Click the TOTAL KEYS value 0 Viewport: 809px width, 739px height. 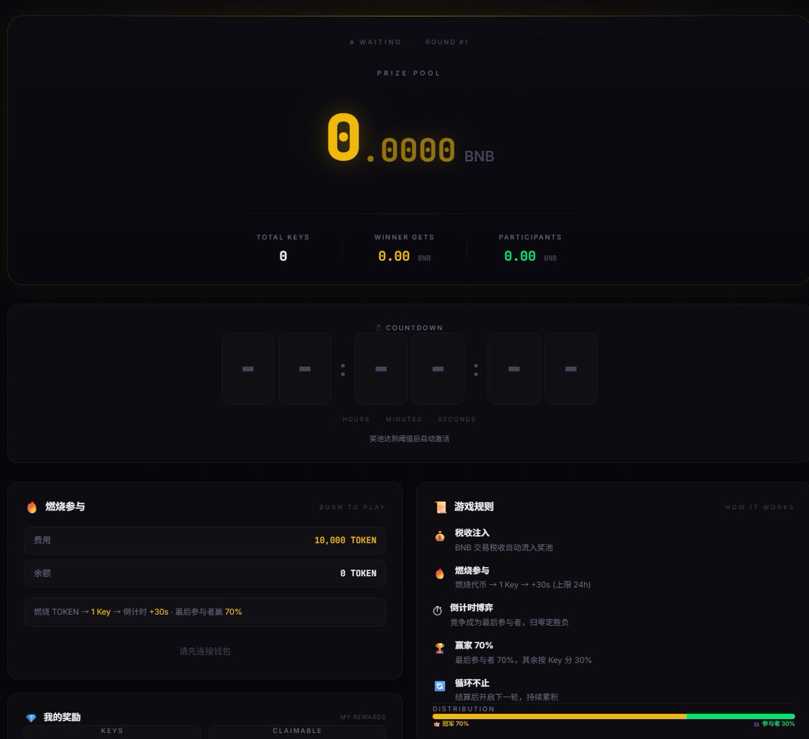click(x=283, y=256)
